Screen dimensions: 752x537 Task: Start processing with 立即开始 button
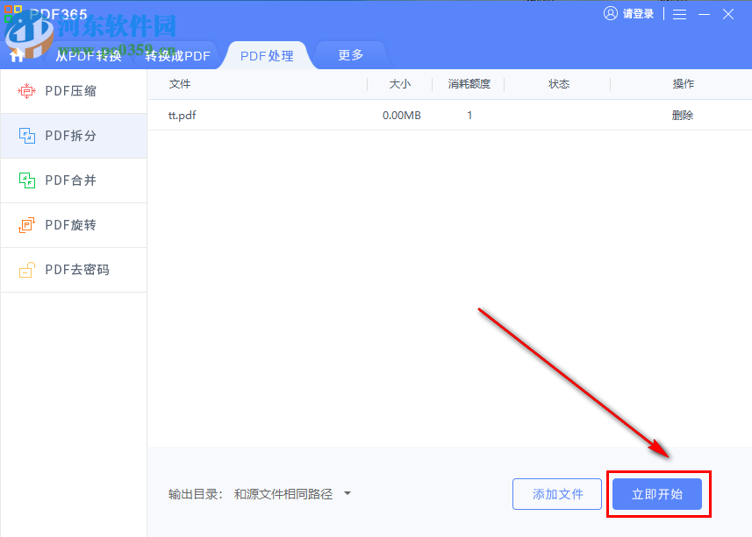pyautogui.click(x=657, y=493)
